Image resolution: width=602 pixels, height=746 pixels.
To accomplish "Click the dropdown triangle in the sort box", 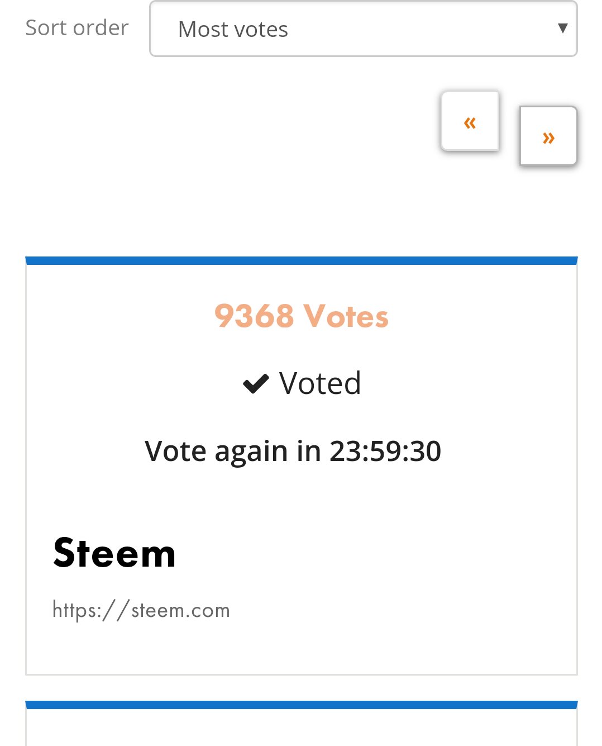I will [x=563, y=28].
